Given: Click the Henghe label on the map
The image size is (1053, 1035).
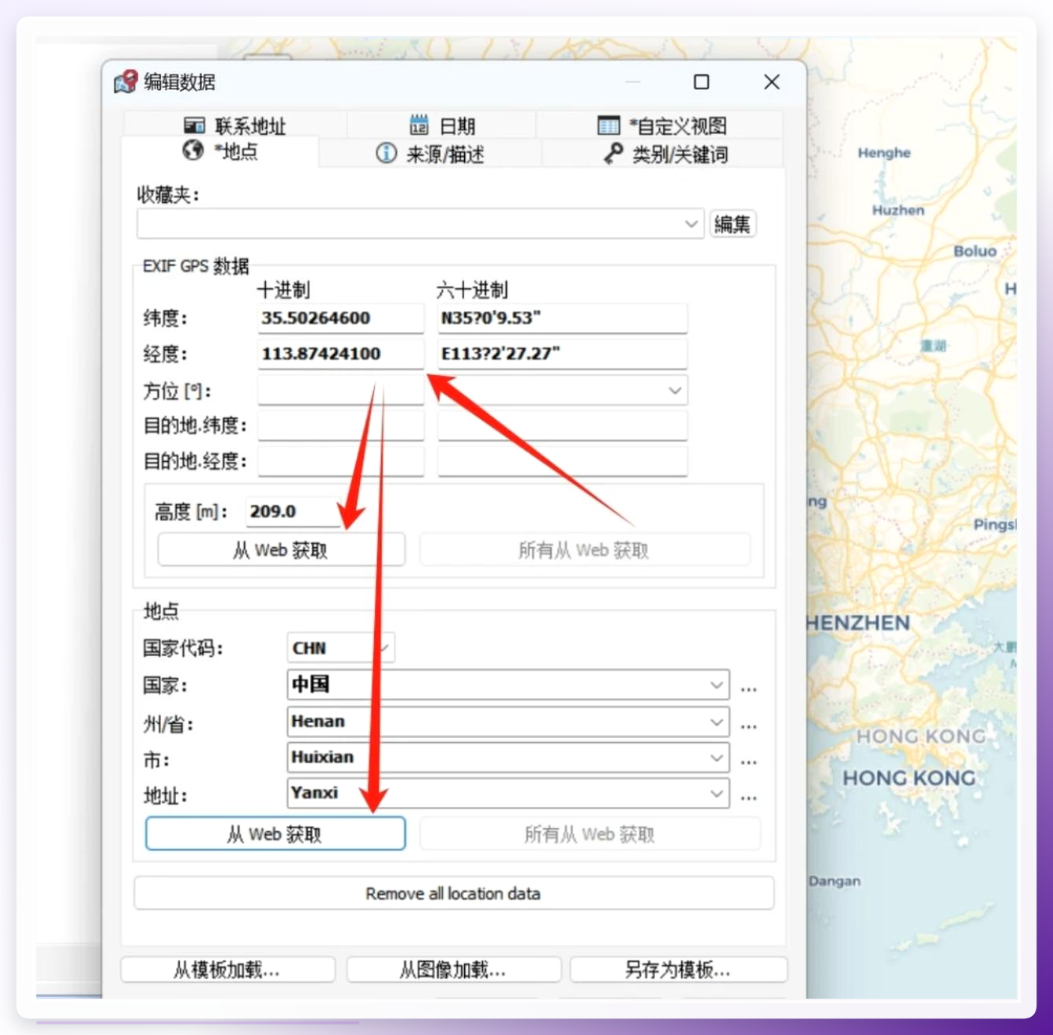Looking at the screenshot, I should 884,152.
